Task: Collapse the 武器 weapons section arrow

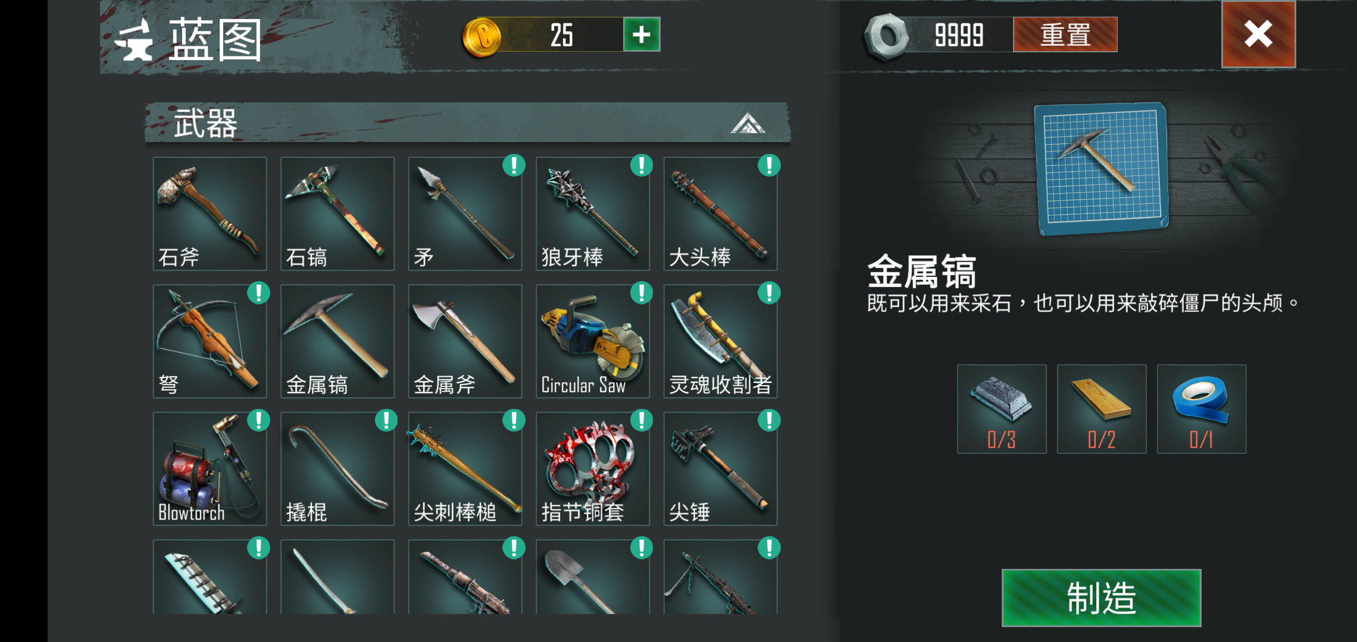Action: [748, 123]
